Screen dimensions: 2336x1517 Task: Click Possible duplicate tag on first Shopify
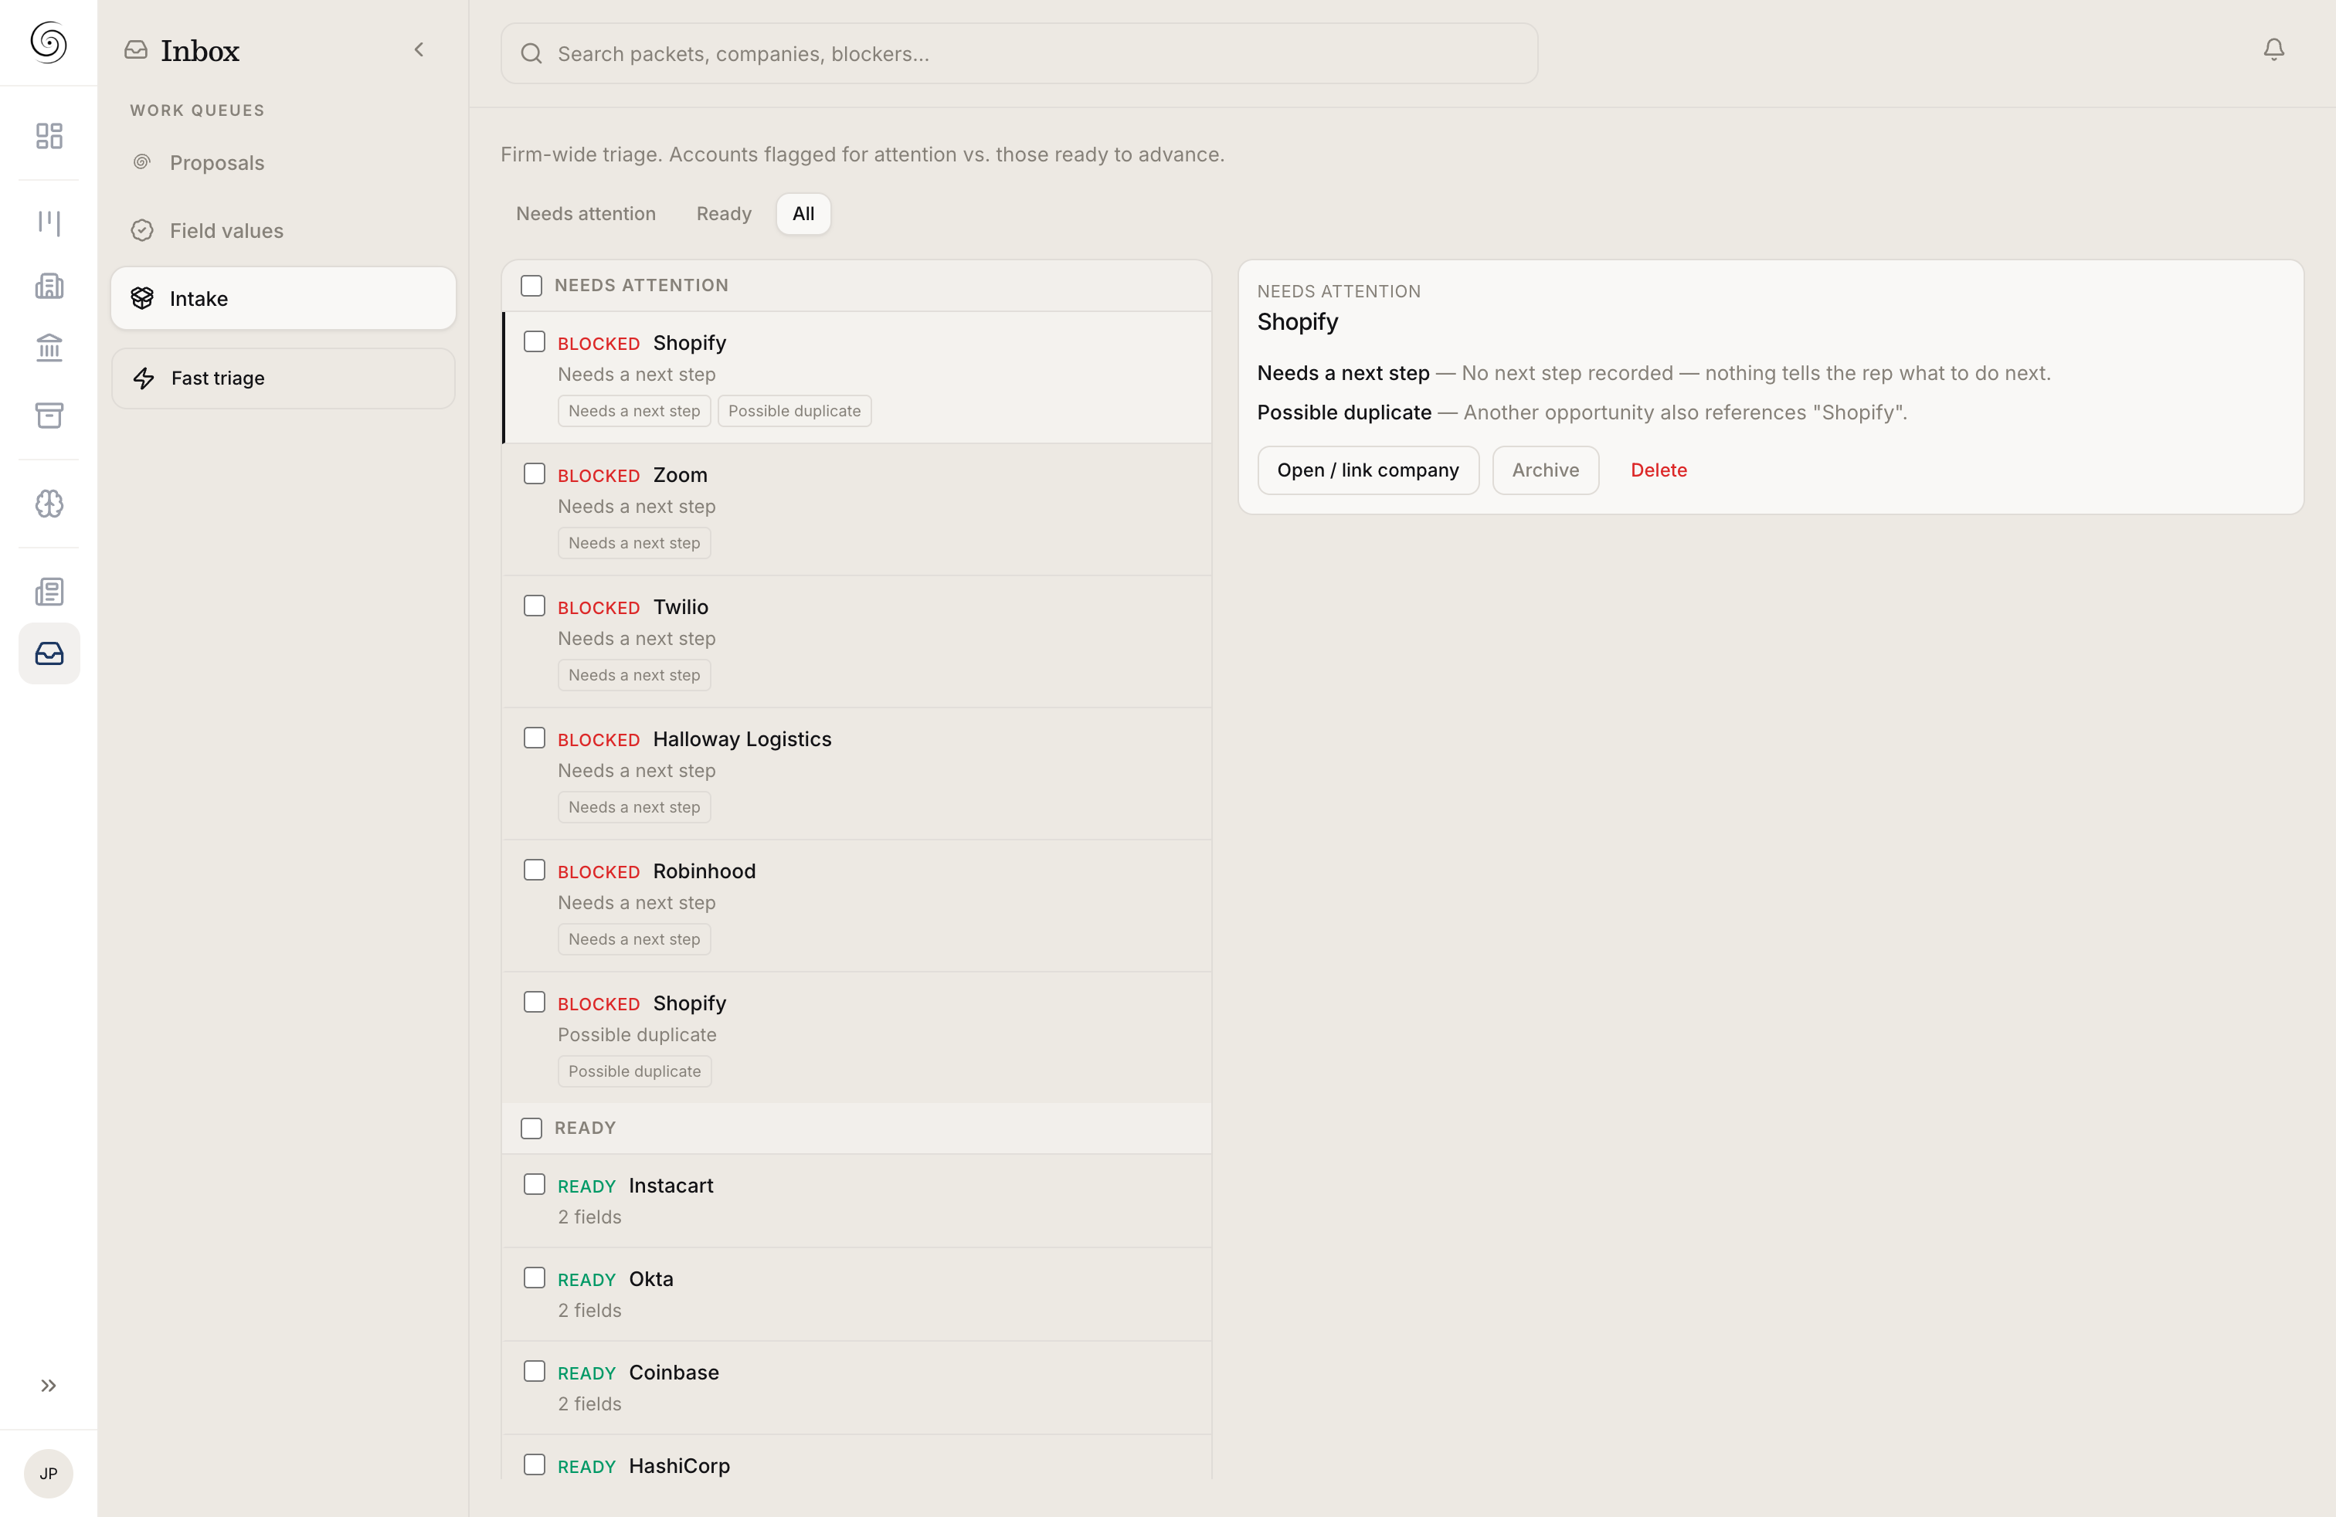coord(794,411)
